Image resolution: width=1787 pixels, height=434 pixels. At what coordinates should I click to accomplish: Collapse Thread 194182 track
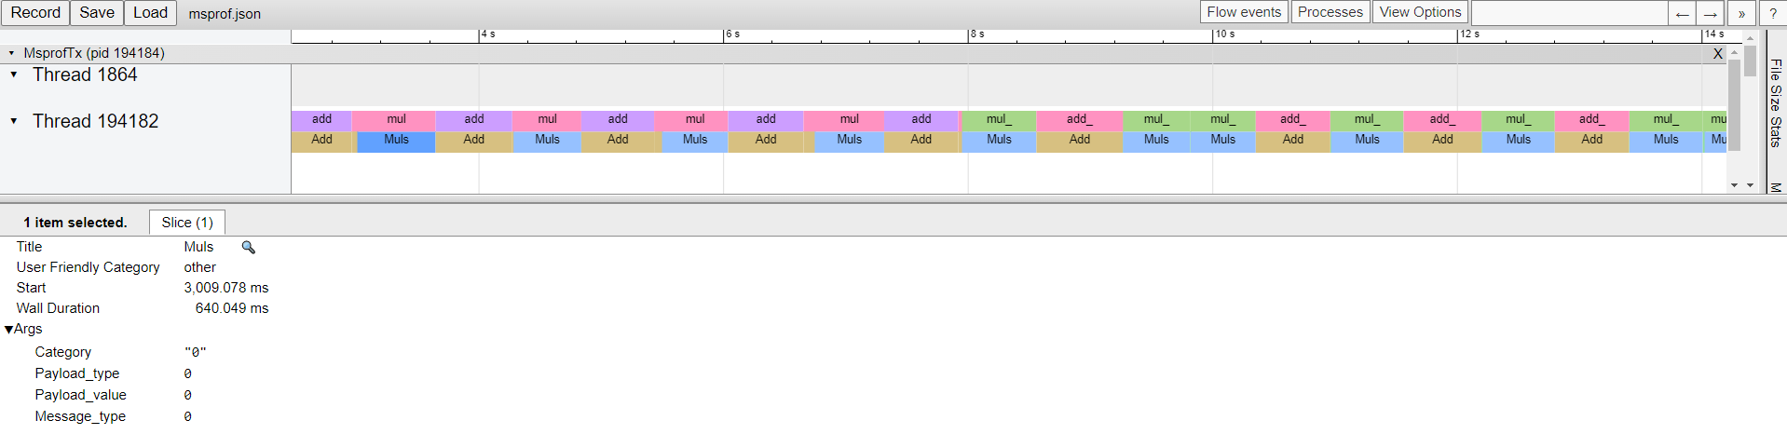[14, 121]
